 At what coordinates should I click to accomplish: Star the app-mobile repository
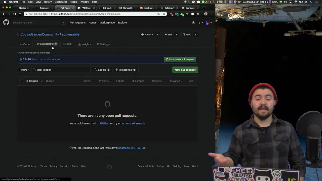click(x=168, y=34)
